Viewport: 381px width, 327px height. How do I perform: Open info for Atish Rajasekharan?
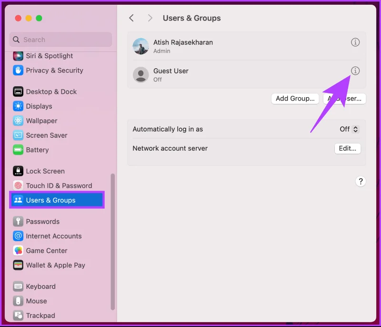(355, 42)
